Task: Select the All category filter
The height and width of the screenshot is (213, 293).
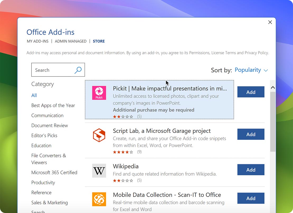Action: 34,95
